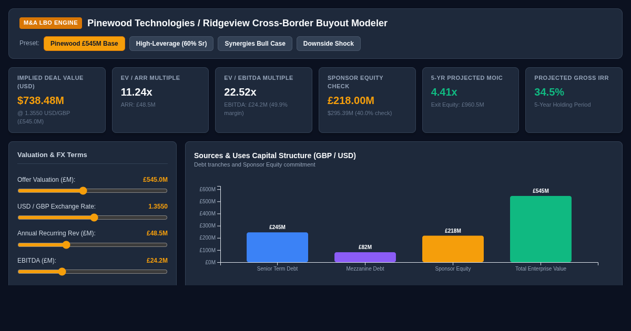This screenshot has height=331, width=631.
Task: Select the 22.52x EV / EBITDA value
Action: click(240, 92)
